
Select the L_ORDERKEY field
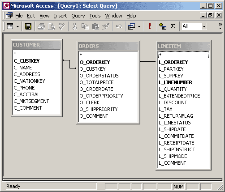[x=184, y=62]
